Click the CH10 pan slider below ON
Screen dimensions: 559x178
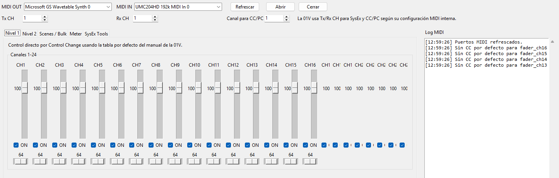click(x=195, y=162)
